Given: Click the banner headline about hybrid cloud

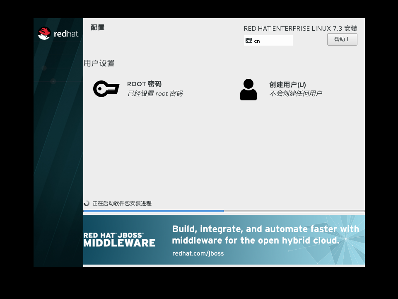Looking at the screenshot, I should click(x=265, y=234).
